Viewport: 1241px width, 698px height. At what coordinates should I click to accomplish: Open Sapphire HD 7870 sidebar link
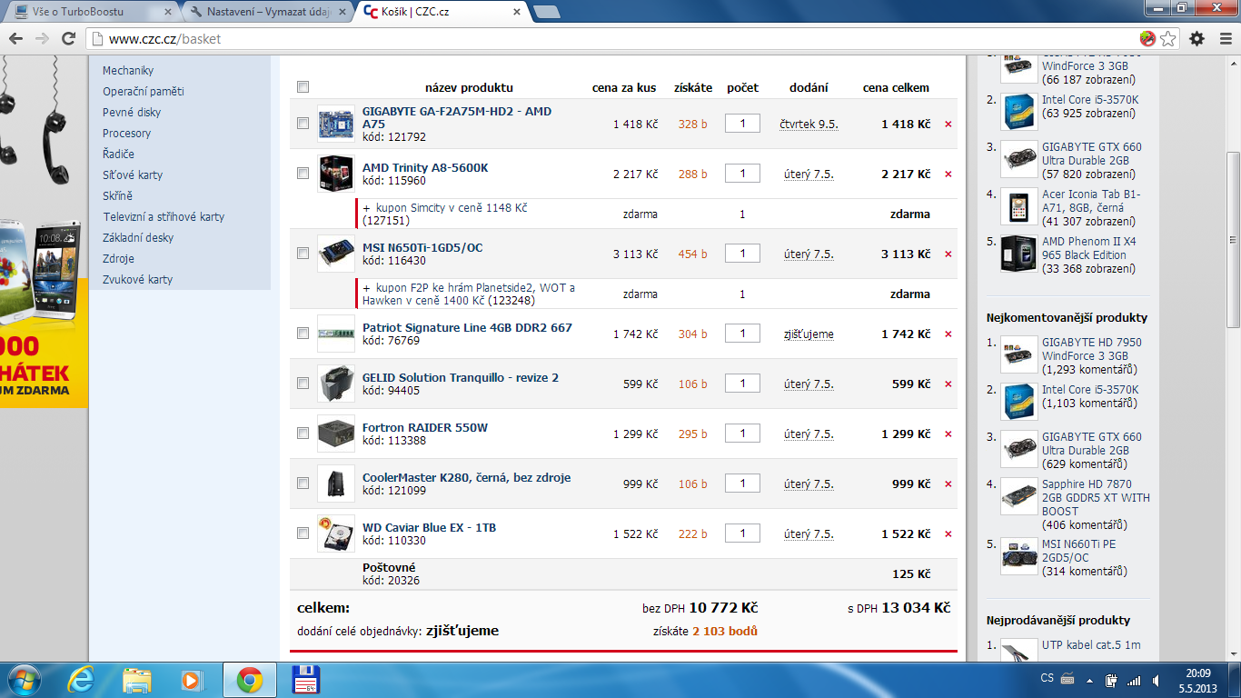pyautogui.click(x=1096, y=498)
